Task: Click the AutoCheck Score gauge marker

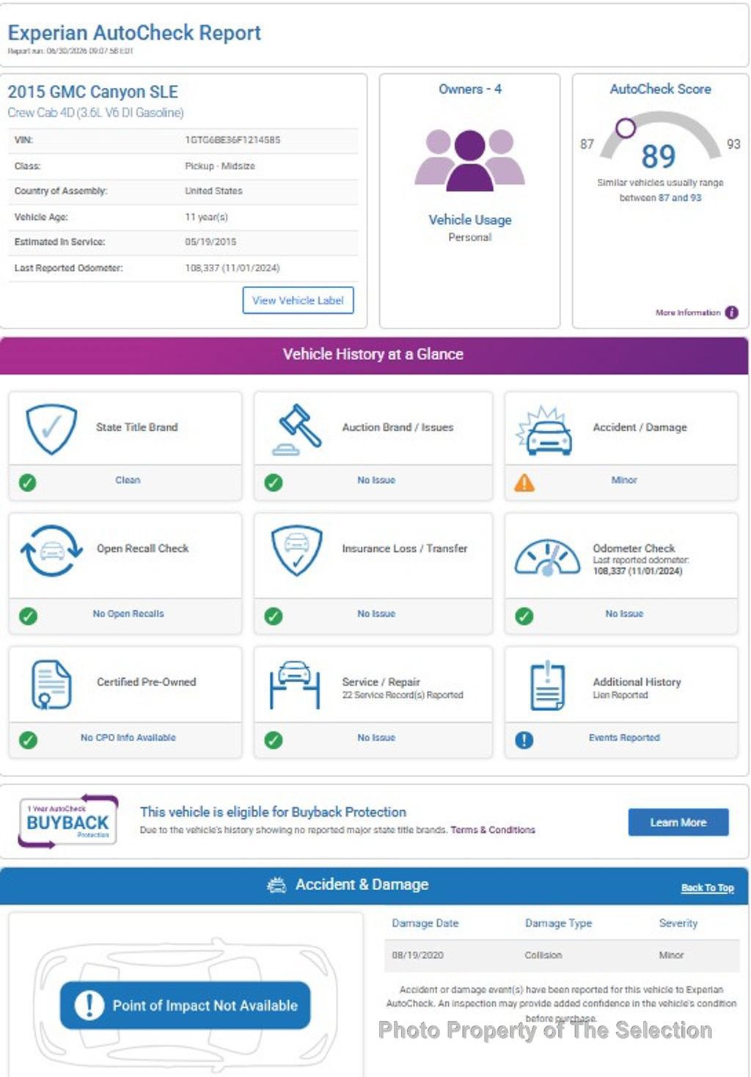Action: coord(626,128)
